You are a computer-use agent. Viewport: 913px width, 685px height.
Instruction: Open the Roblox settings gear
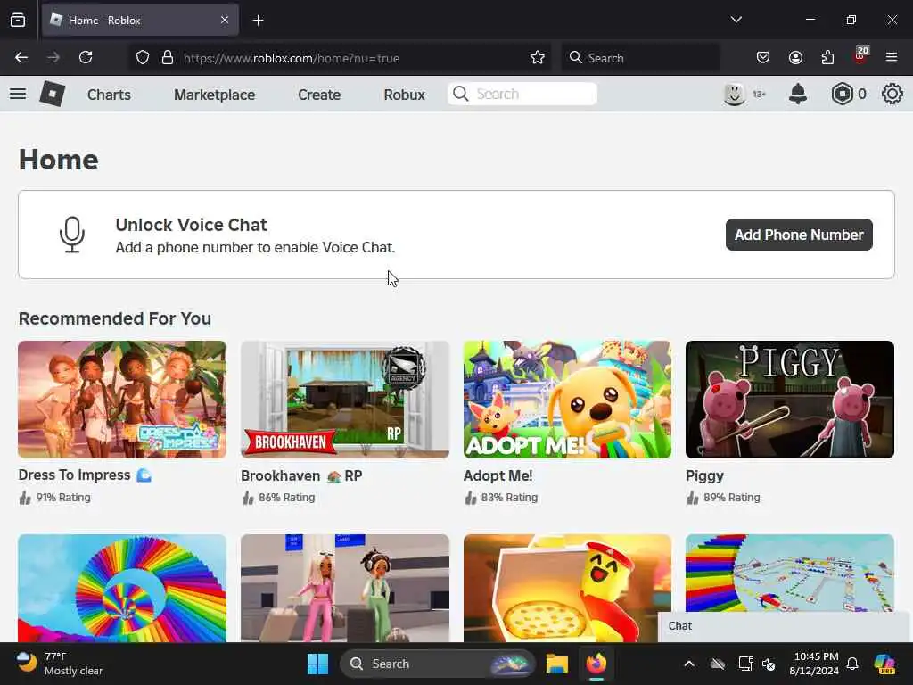(892, 94)
